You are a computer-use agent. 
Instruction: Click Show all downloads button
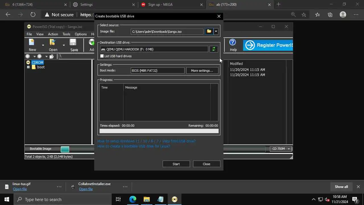coord(341,187)
